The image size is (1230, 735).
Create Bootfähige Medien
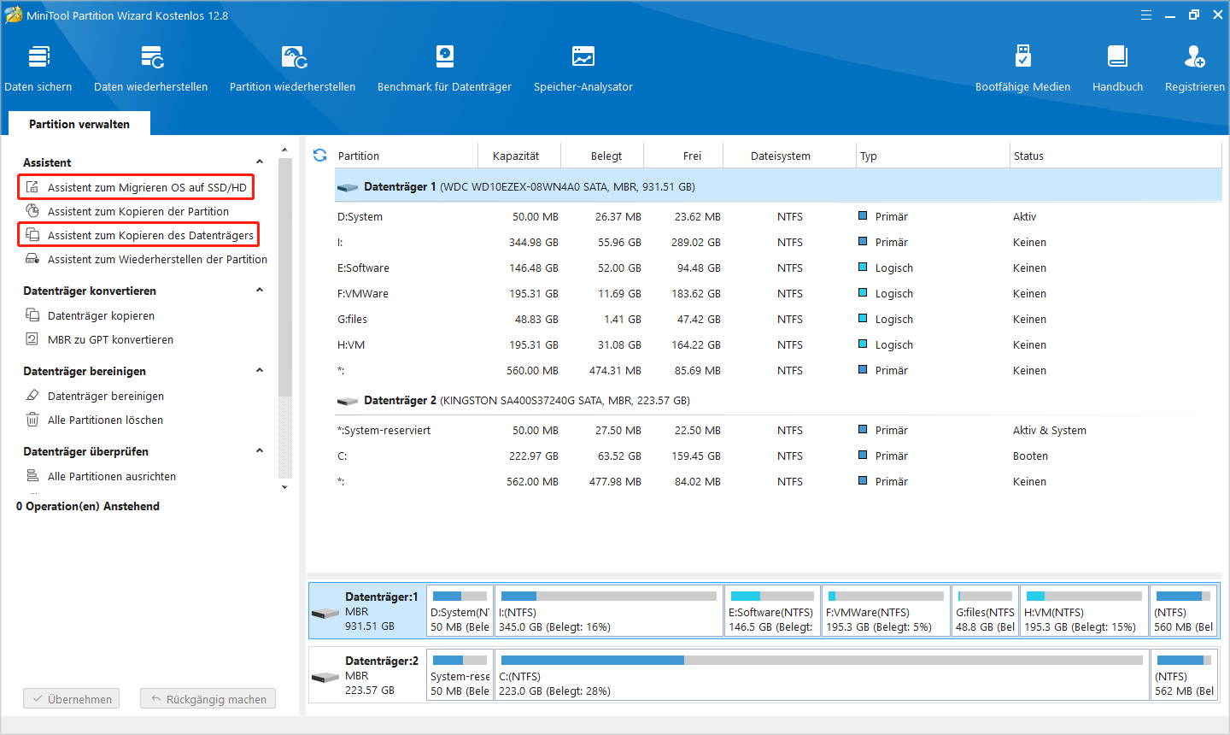pyautogui.click(x=1023, y=69)
